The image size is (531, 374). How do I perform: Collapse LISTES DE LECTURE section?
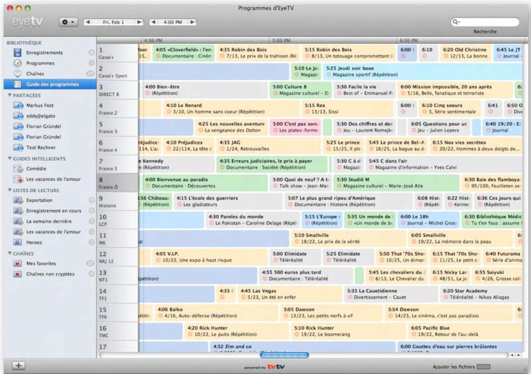click(x=10, y=190)
